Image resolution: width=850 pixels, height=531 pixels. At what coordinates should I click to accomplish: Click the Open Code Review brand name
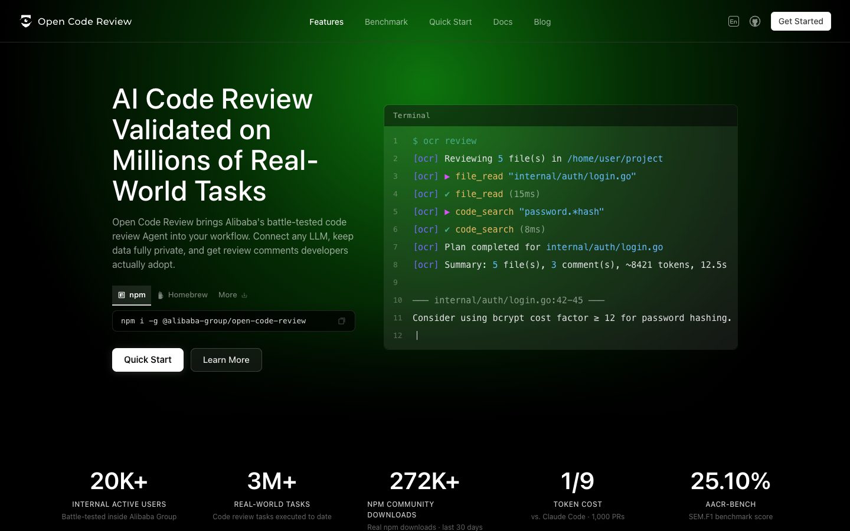[85, 21]
